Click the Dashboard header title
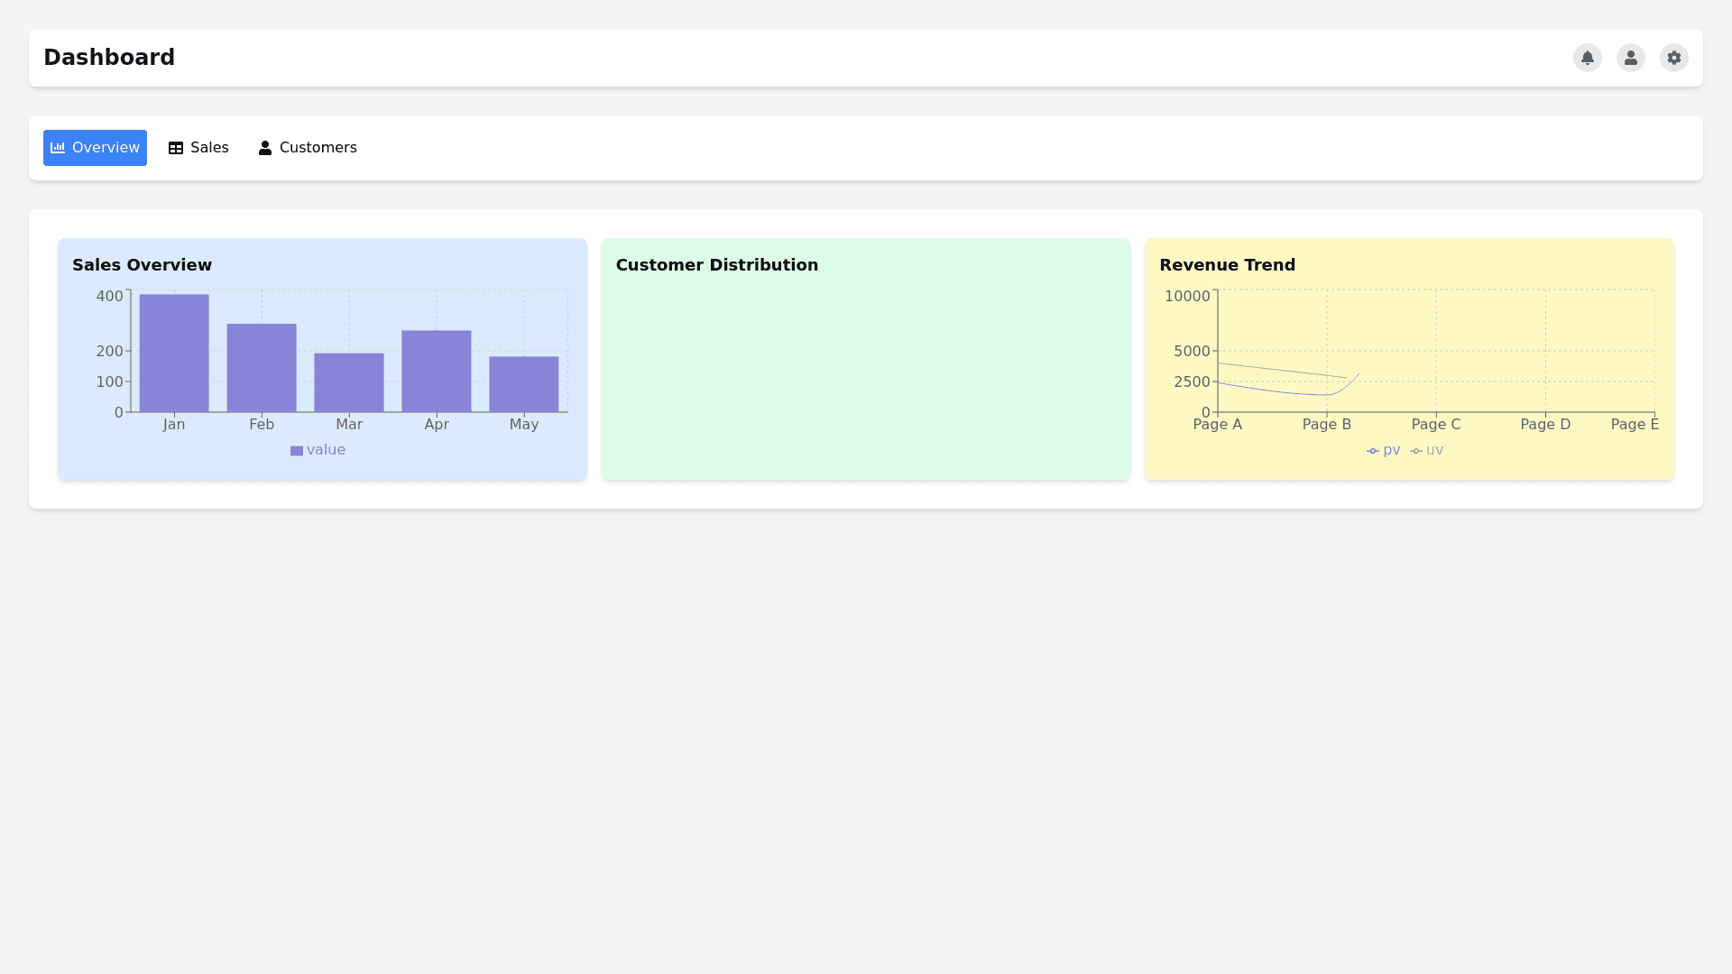The width and height of the screenshot is (1732, 974). [x=109, y=58]
